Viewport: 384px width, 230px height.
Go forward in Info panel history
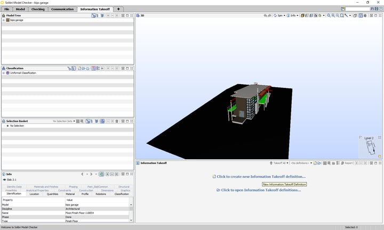point(91,174)
